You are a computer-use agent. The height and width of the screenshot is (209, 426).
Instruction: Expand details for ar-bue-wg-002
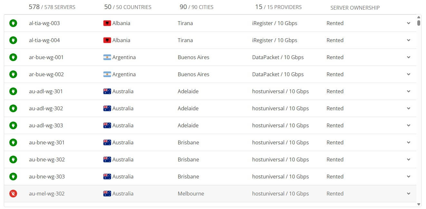(408, 74)
